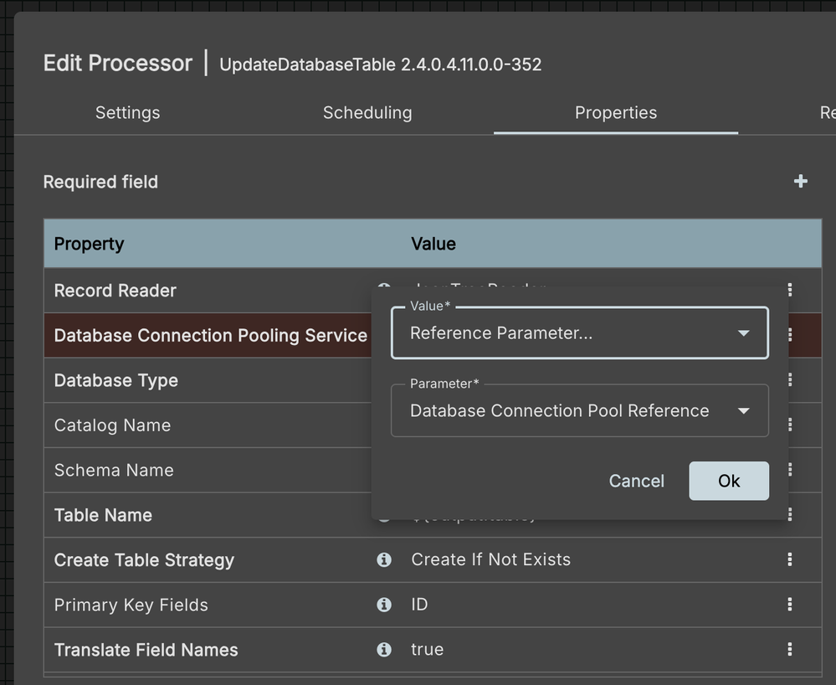The height and width of the screenshot is (685, 836).
Task: Switch to the Settings tab
Action: (x=127, y=112)
